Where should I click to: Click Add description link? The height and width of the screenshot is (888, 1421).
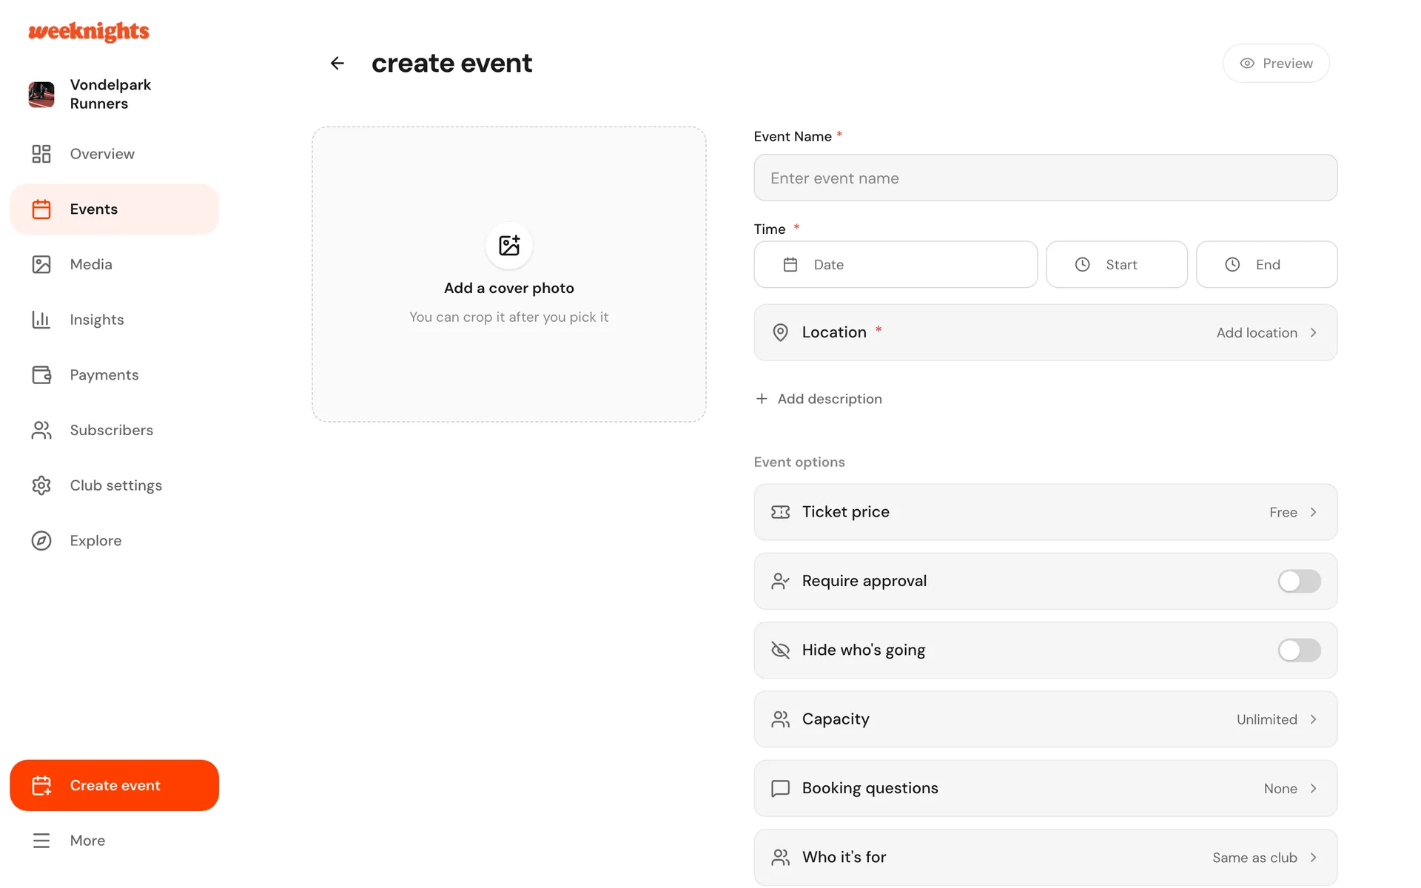[x=819, y=399]
